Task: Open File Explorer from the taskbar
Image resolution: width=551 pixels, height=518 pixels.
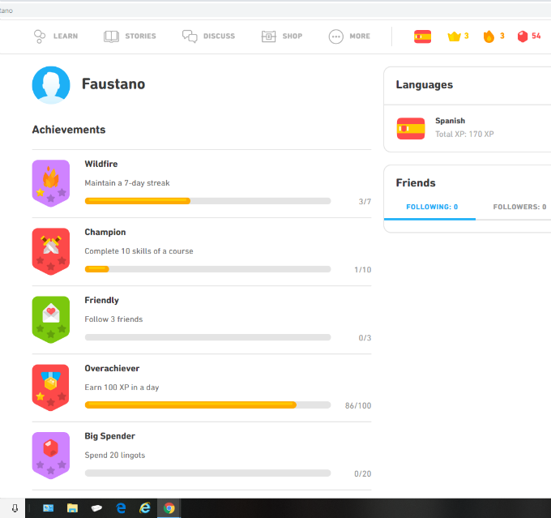Action: (72, 508)
